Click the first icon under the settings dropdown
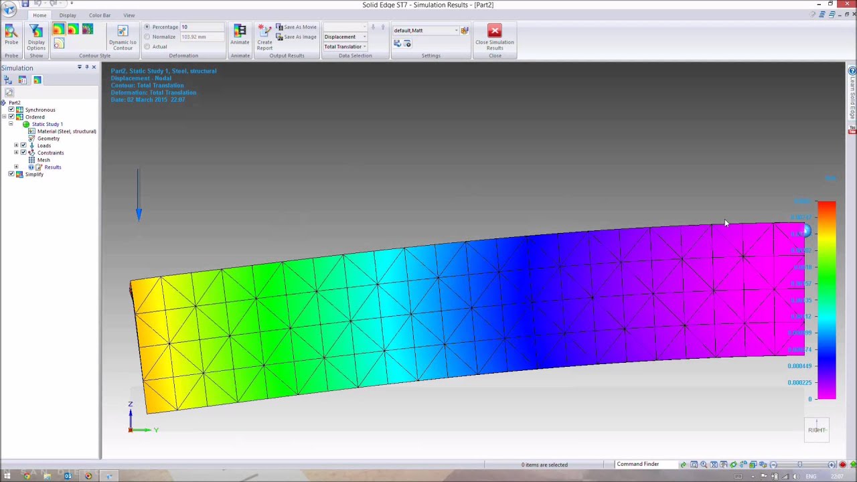 coord(397,44)
